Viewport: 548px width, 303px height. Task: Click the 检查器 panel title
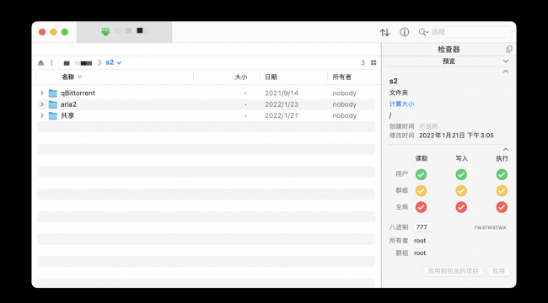coord(449,50)
